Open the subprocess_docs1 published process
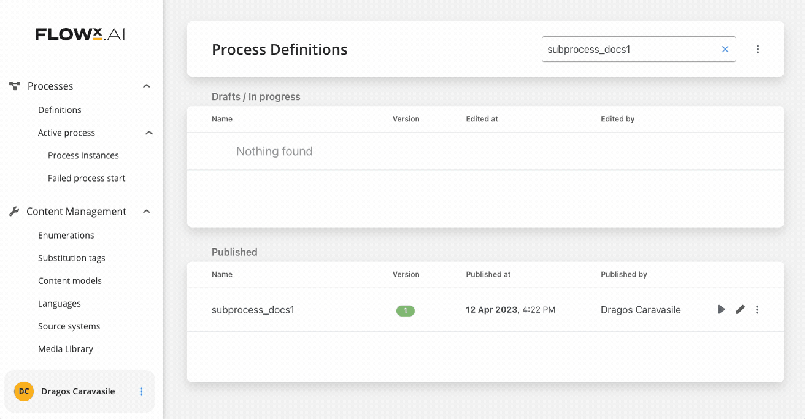Image resolution: width=805 pixels, height=419 pixels. click(x=253, y=310)
